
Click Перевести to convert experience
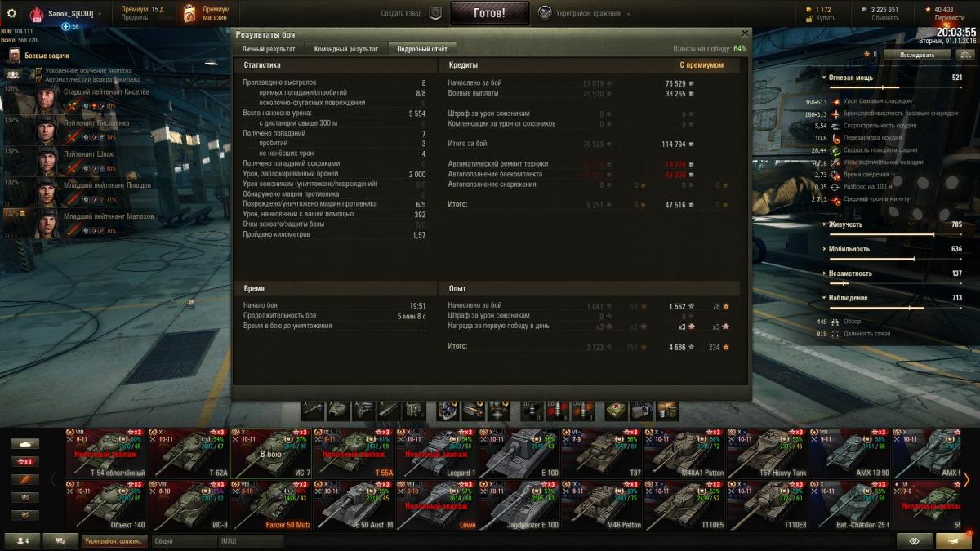949,18
